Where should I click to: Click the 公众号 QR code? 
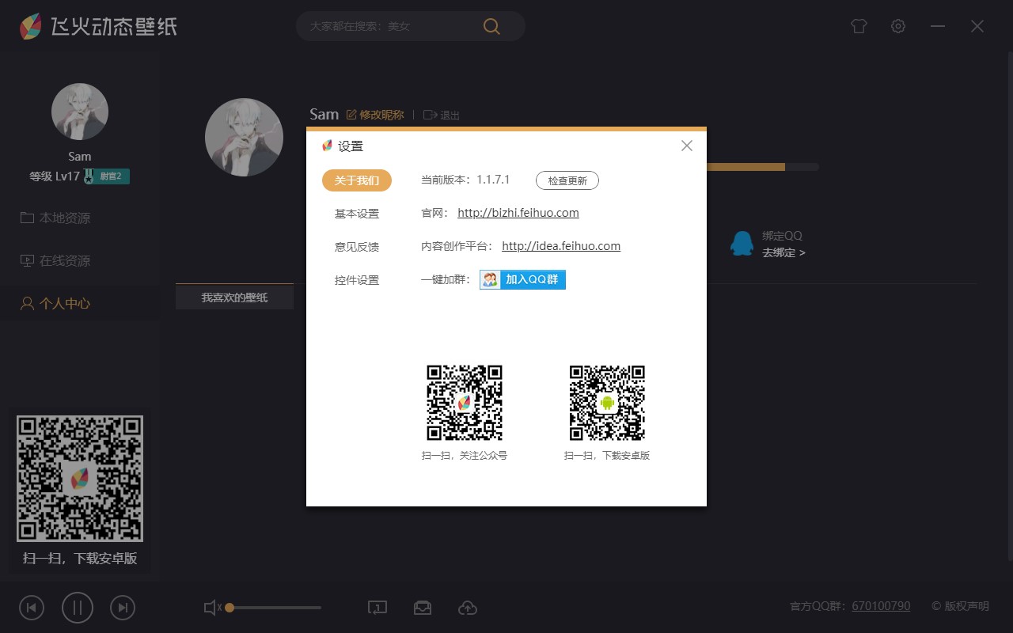(465, 403)
